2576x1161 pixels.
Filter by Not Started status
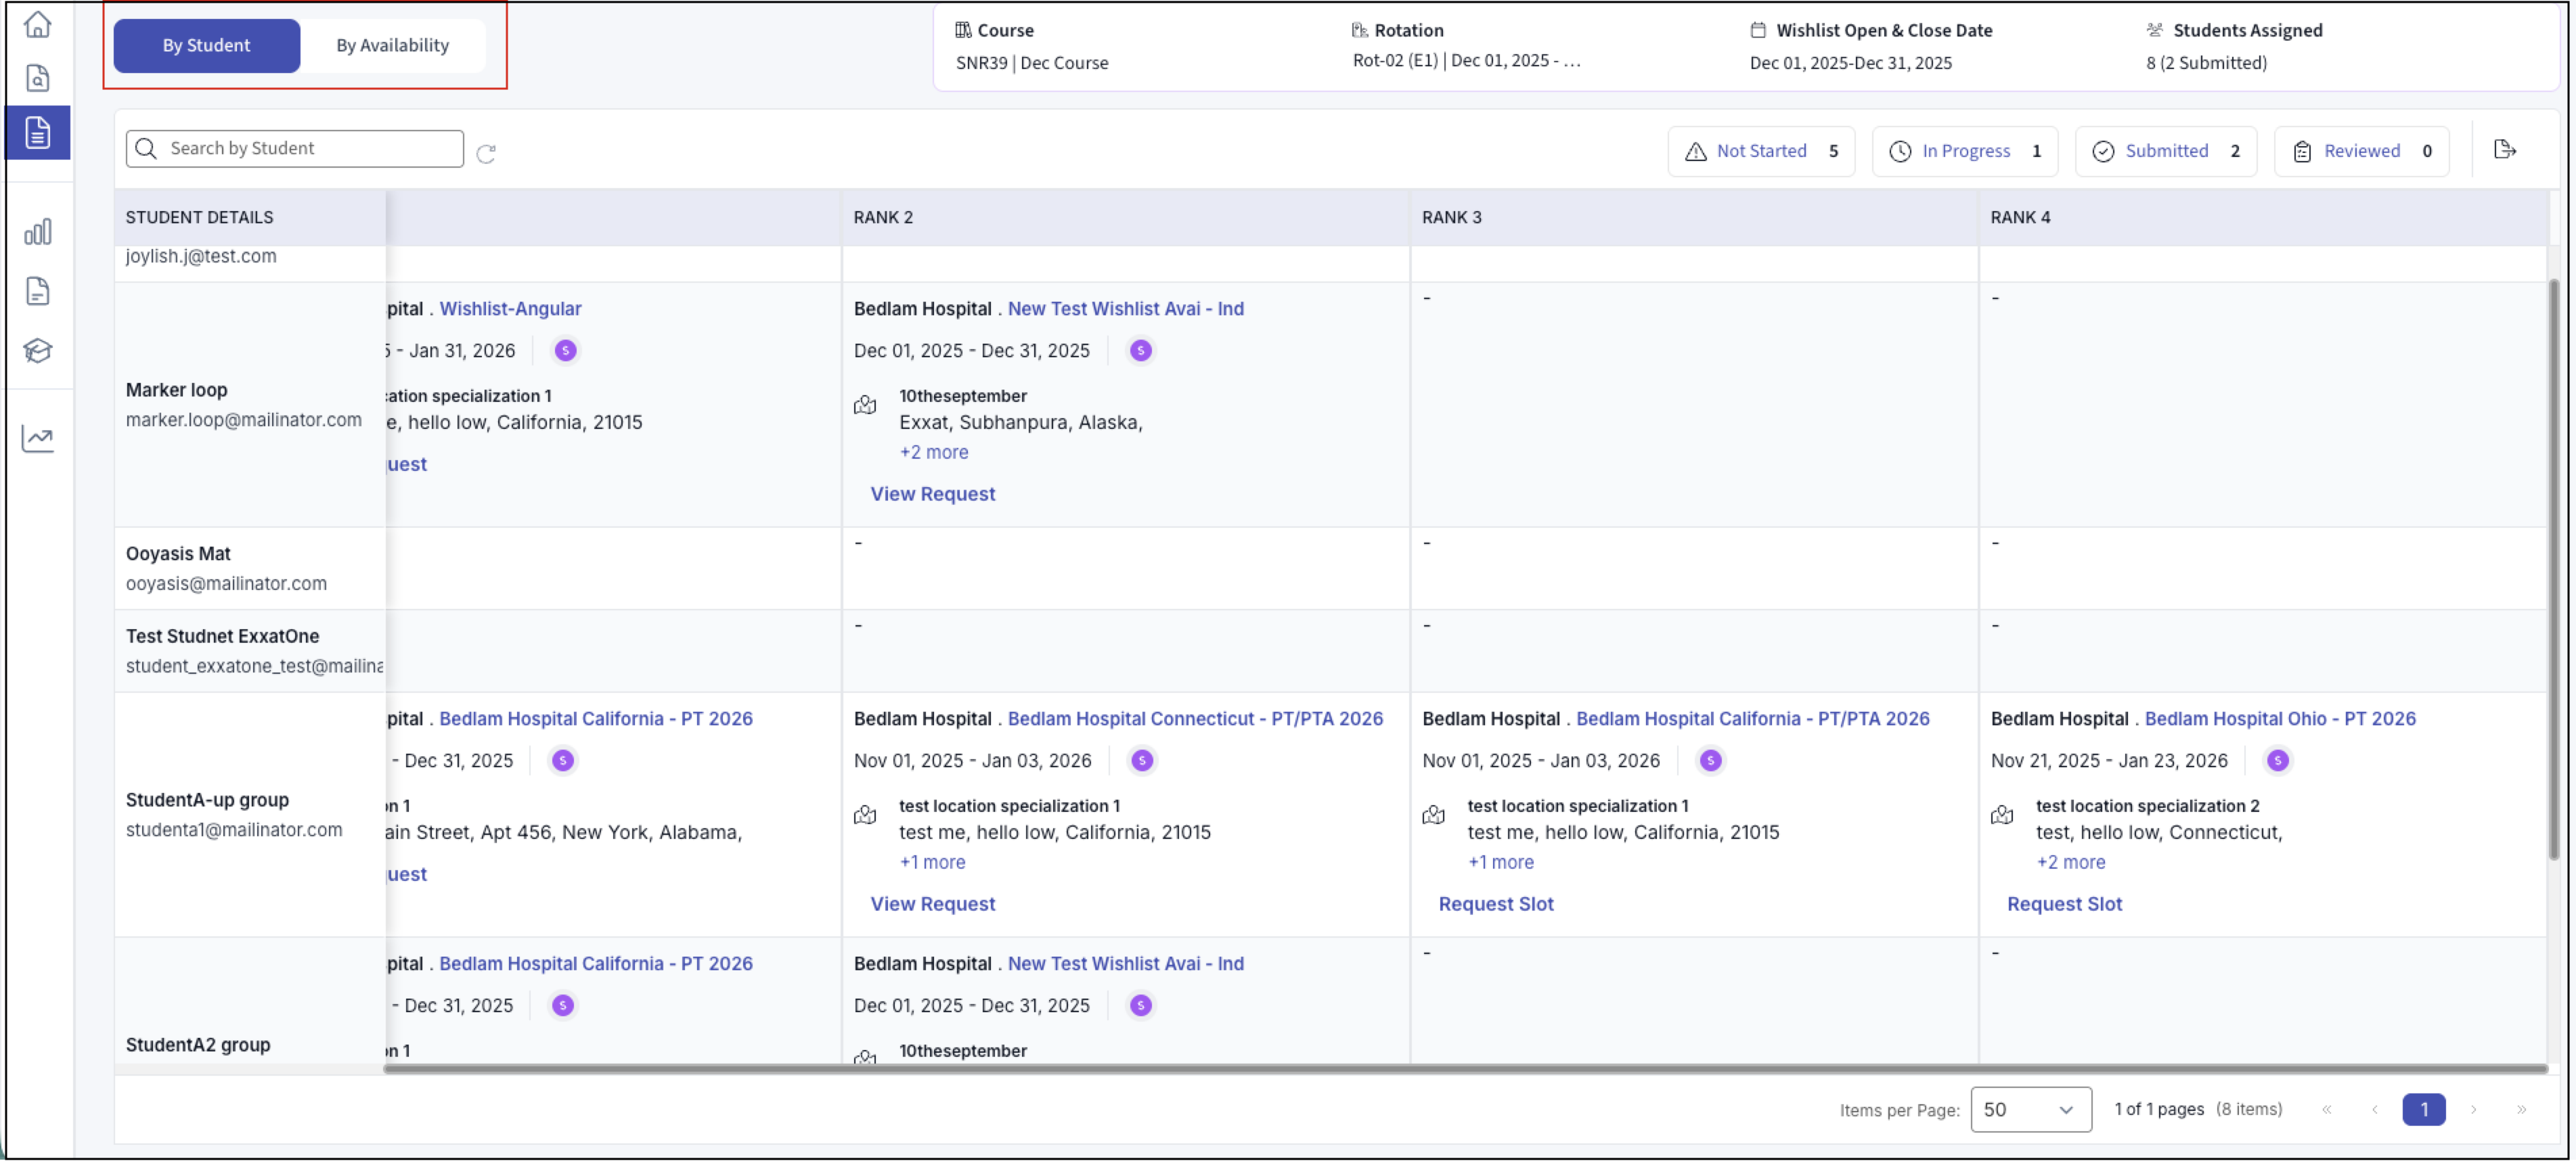(x=1760, y=151)
